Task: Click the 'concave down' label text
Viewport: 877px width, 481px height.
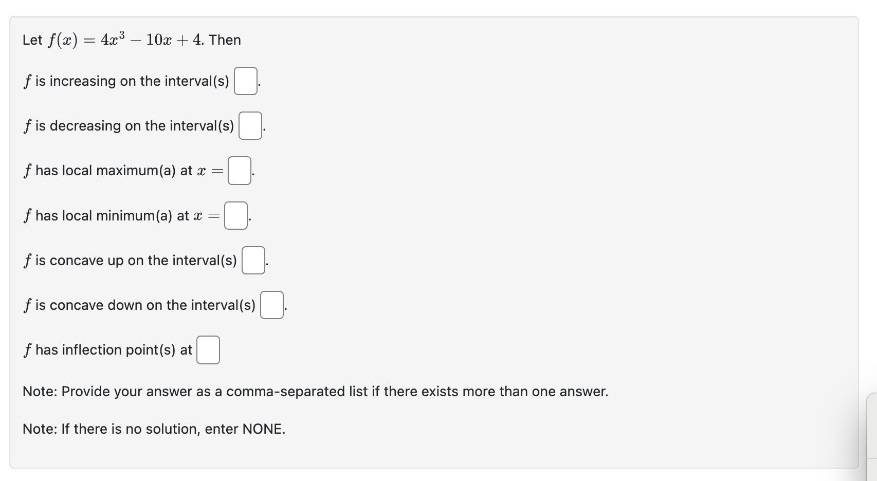Action: [x=139, y=306]
